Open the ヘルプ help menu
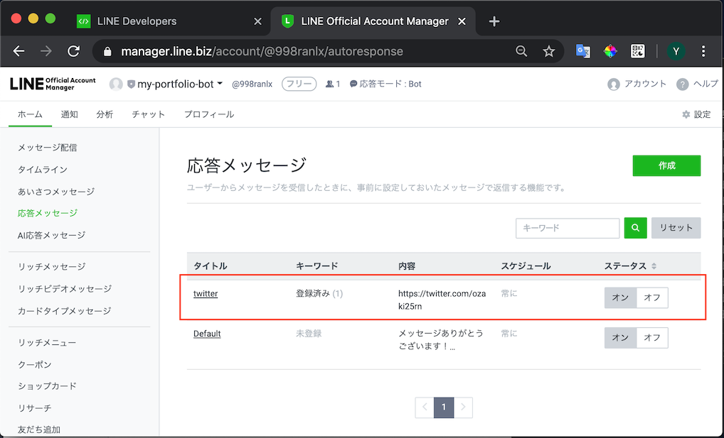This screenshot has width=724, height=438. coord(697,84)
